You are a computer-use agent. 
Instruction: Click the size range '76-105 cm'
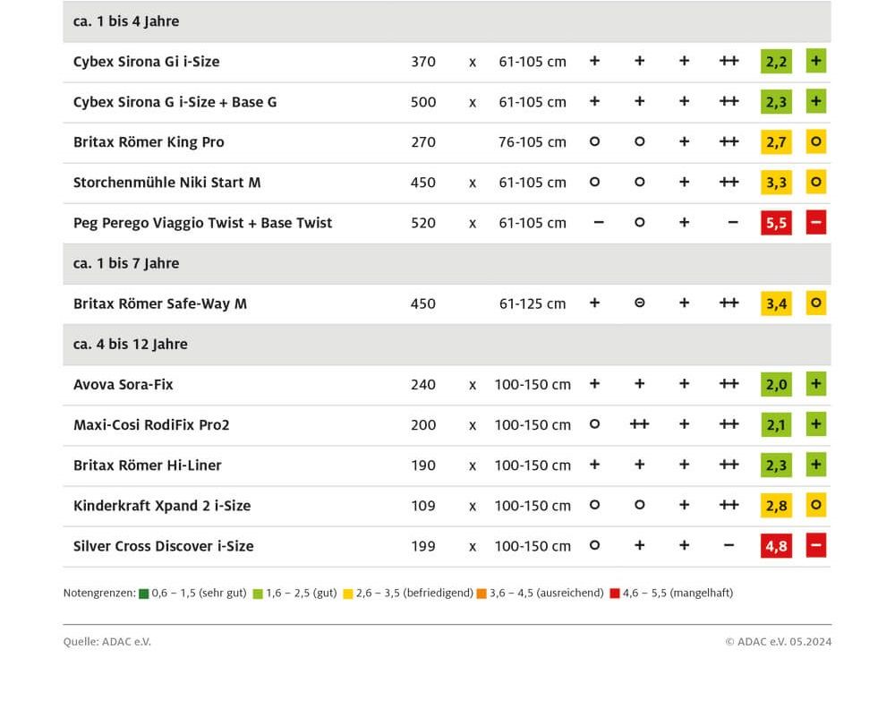[x=533, y=142]
